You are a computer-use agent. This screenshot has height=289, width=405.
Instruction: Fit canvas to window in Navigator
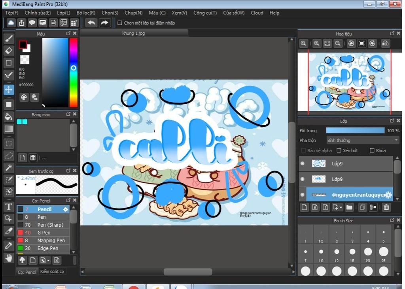point(327,43)
